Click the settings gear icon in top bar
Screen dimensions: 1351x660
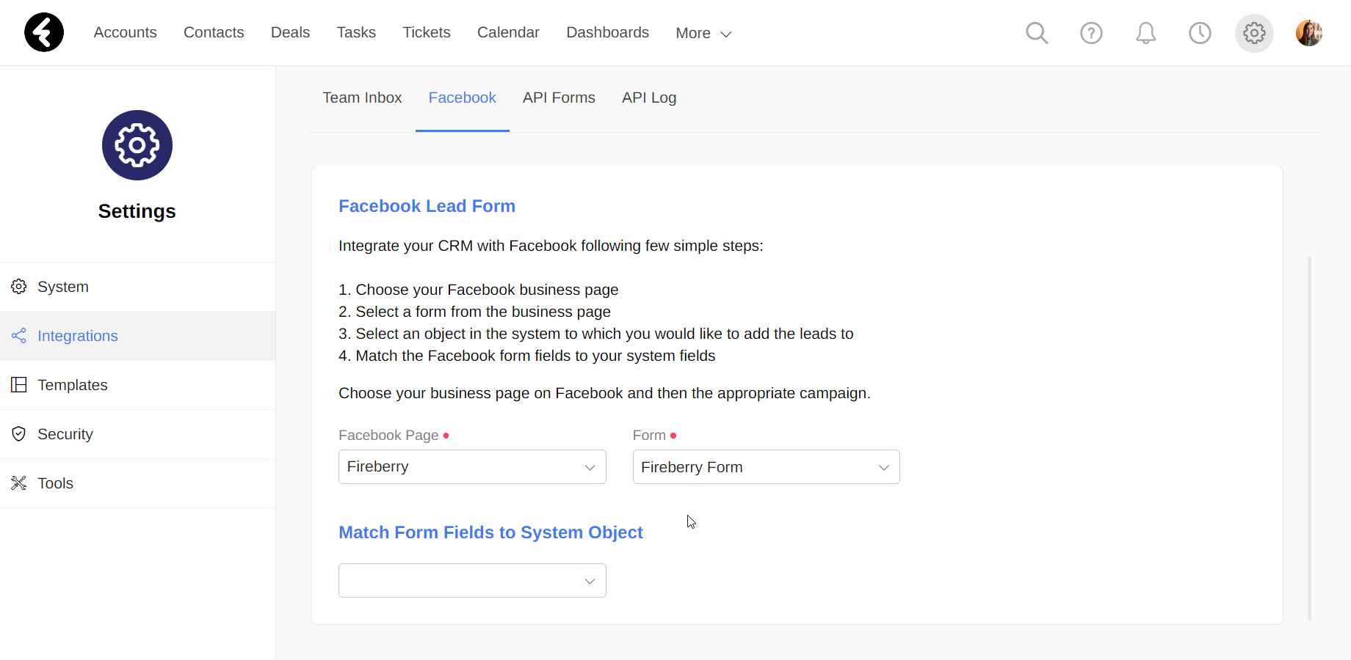(1254, 33)
